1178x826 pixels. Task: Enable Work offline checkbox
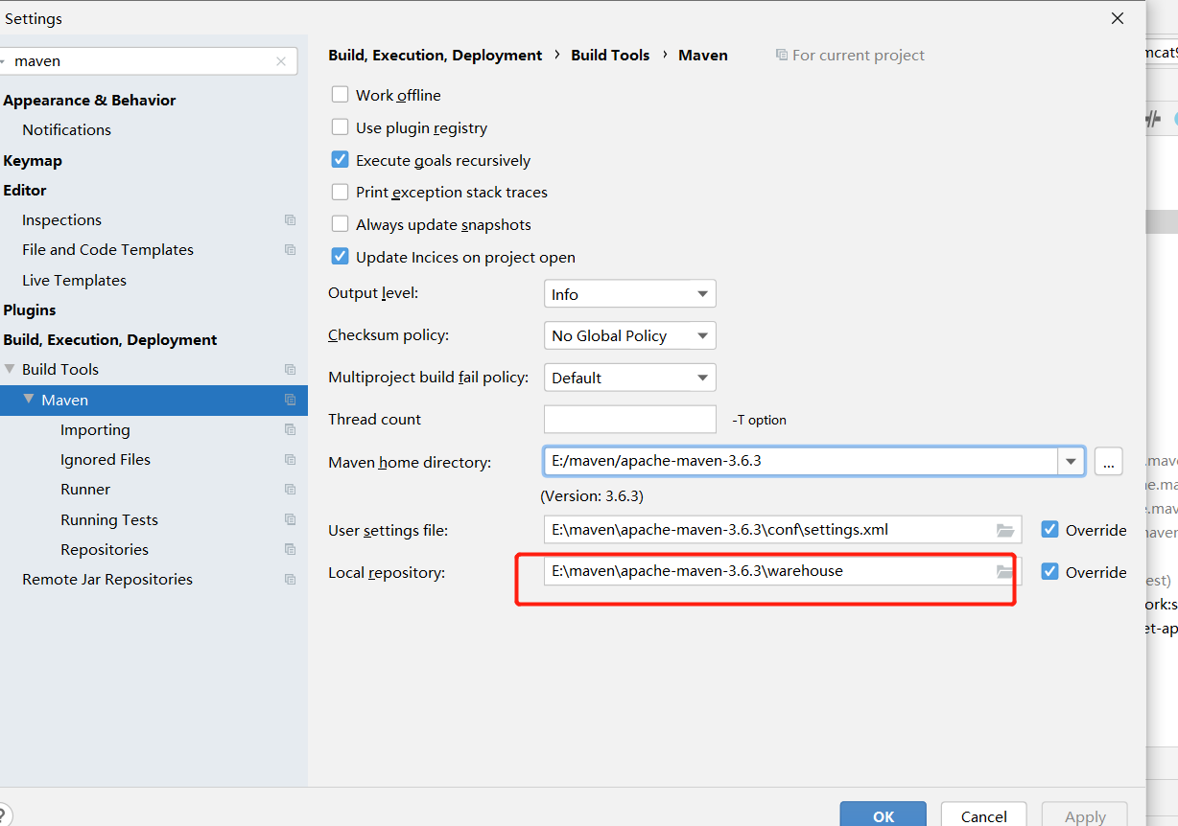340,95
